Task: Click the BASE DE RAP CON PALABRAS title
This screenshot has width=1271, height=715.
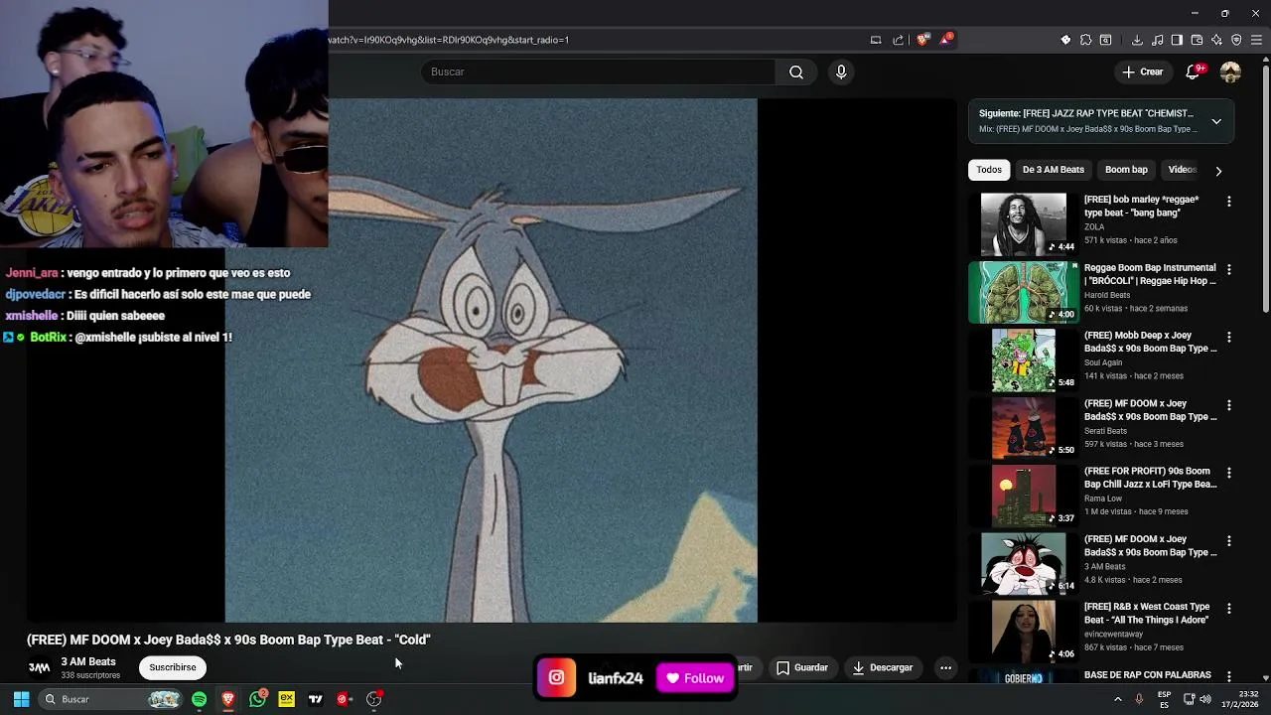Action: click(1147, 675)
